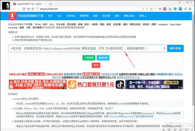Click the 热门套餐只要1元 banner ad

[96, 84]
